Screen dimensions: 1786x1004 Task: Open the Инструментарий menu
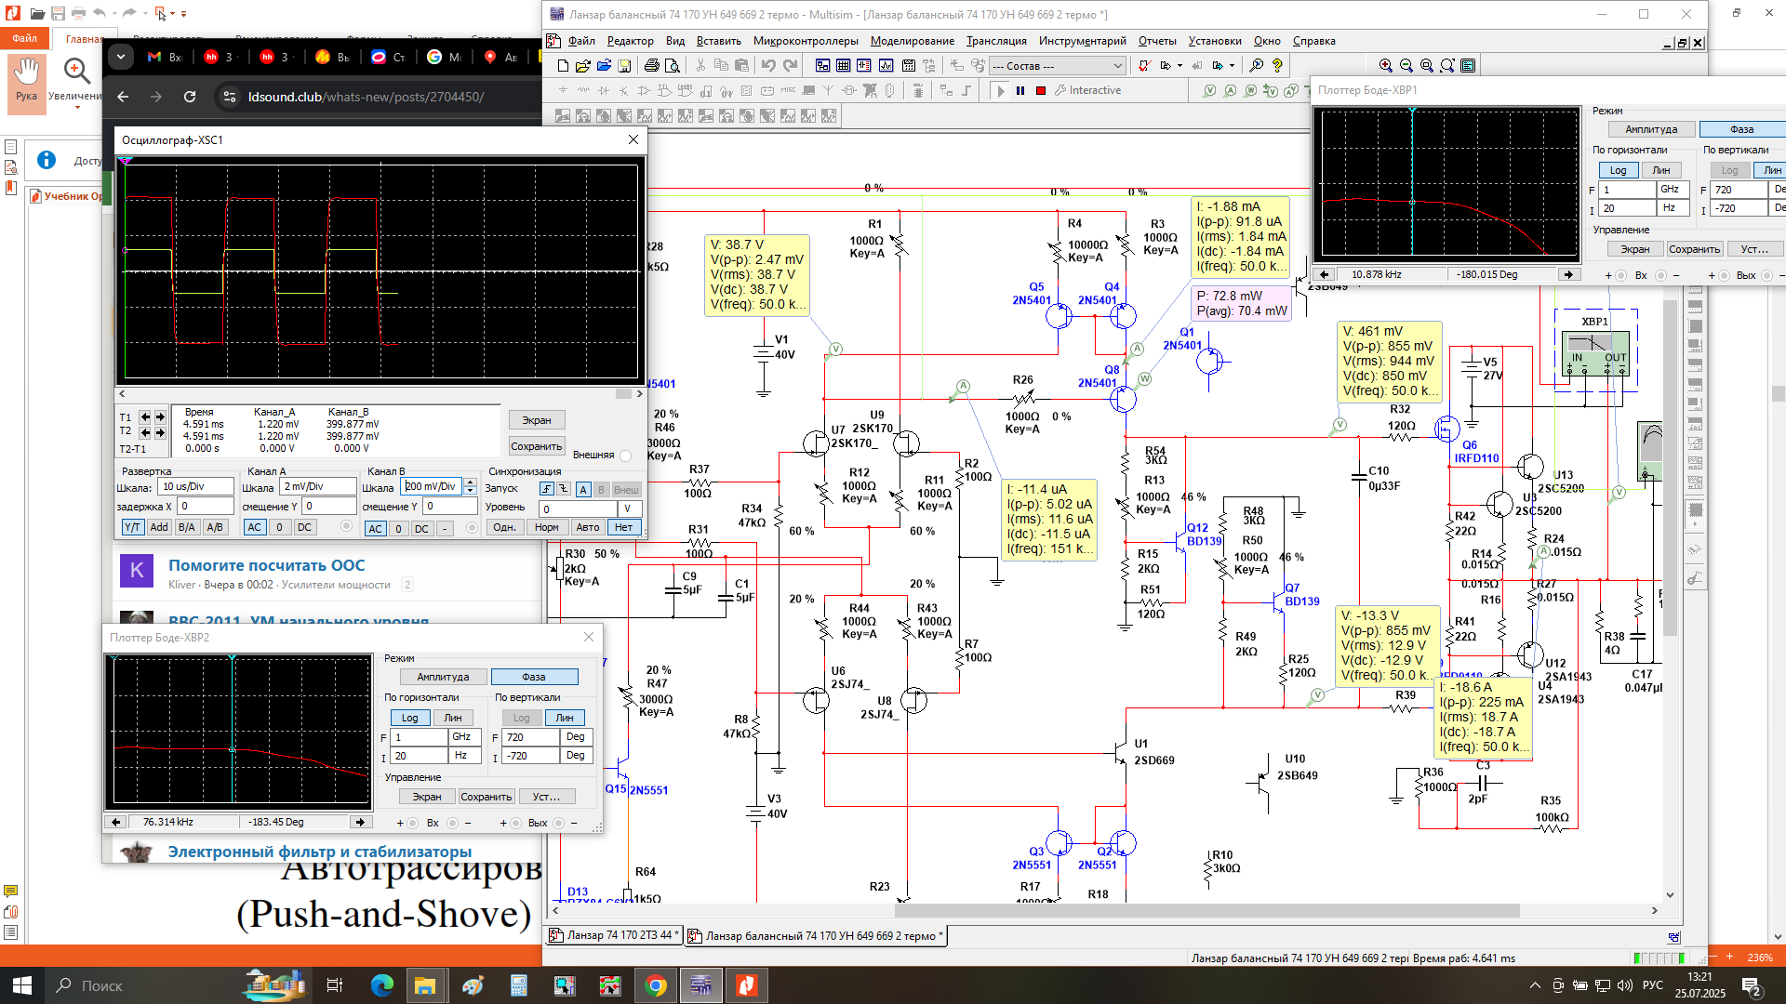(1082, 41)
